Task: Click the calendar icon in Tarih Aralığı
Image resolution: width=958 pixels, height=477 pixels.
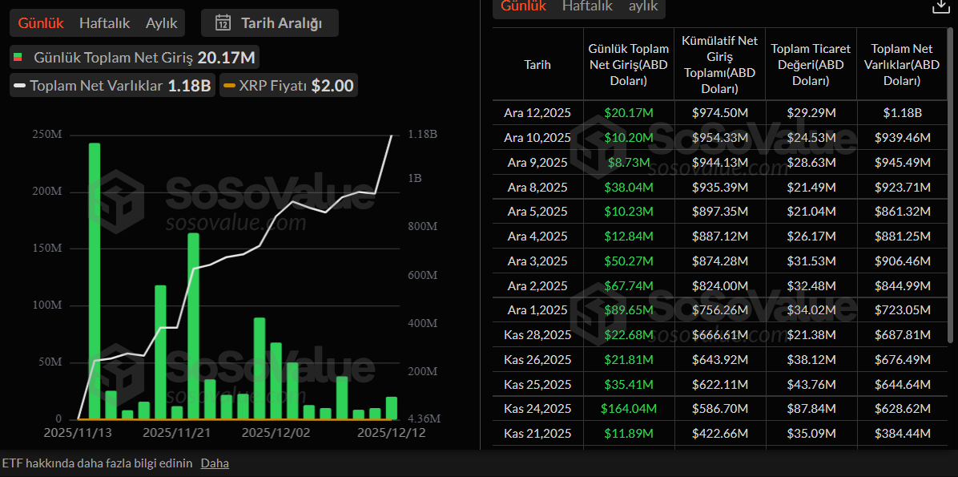Action: pos(223,23)
